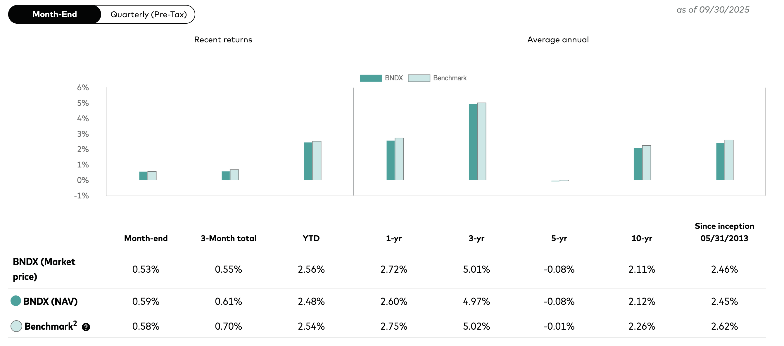Click the Benchmark light circle marker

point(16,326)
